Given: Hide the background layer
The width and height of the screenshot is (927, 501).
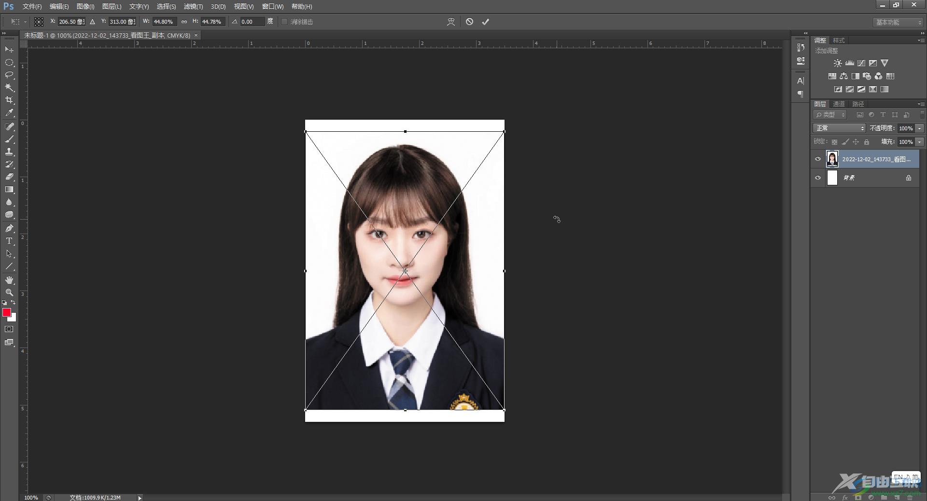Looking at the screenshot, I should coord(818,178).
